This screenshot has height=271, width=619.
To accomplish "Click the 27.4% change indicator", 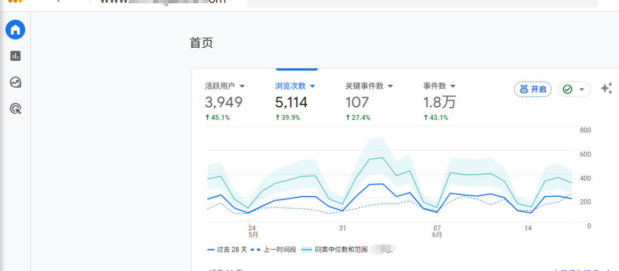I will 358,118.
